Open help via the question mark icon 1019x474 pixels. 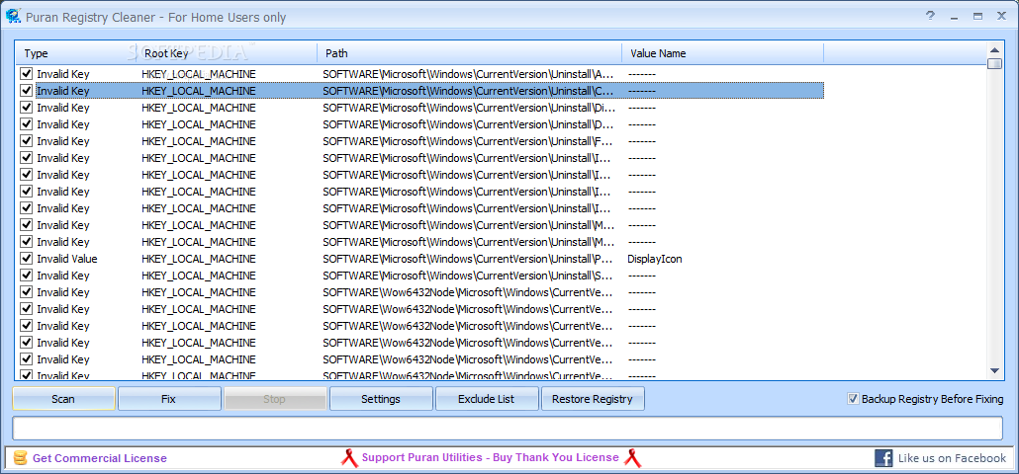coord(931,16)
